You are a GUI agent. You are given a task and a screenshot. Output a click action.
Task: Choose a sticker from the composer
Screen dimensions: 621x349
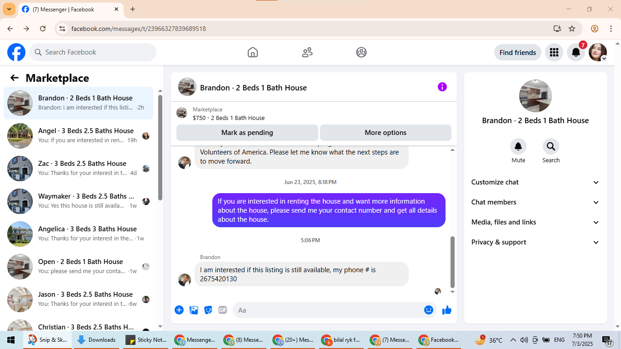coord(208,310)
